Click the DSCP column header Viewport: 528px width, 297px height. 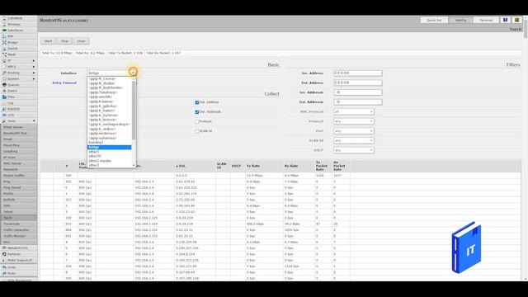tap(236, 166)
